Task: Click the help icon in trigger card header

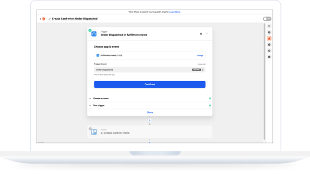Action: click(x=201, y=34)
